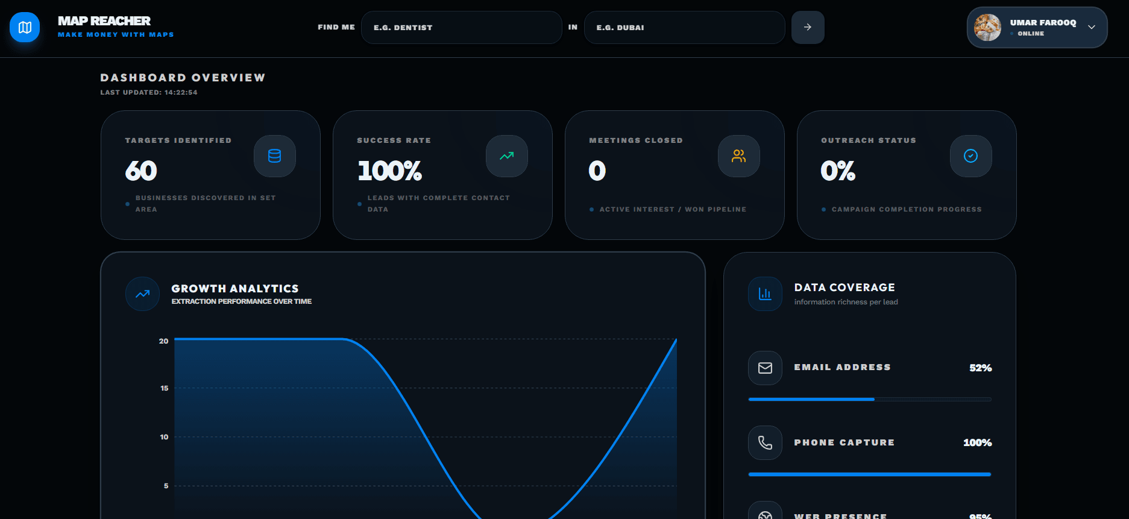Click the database icon in Targets Identified card
Viewport: 1129px width, 519px height.
pos(275,156)
